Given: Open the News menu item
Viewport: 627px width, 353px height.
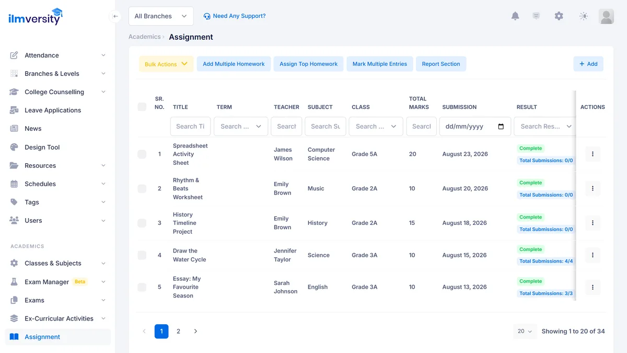Looking at the screenshot, I should click(57, 129).
